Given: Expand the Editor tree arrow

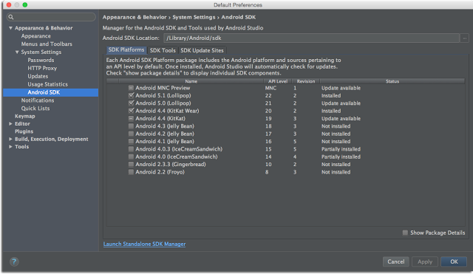Looking at the screenshot, I should coord(10,124).
